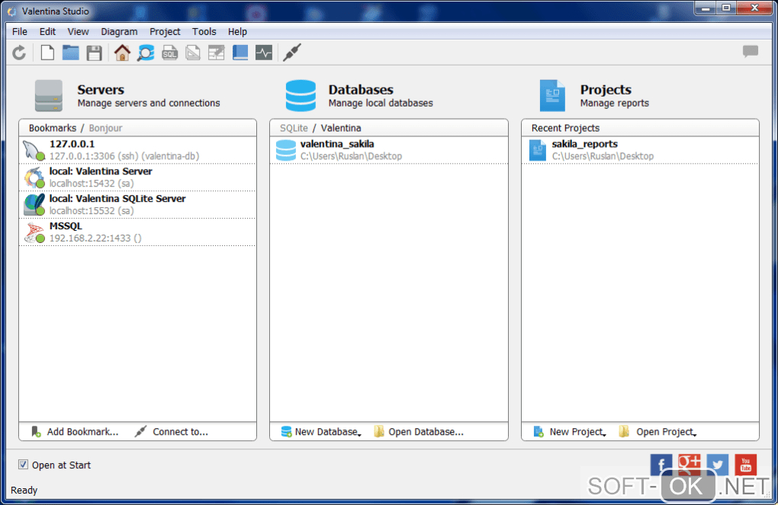The width and height of the screenshot is (778, 505).
Task: Switch to the SQLite databases tab
Action: tap(294, 128)
